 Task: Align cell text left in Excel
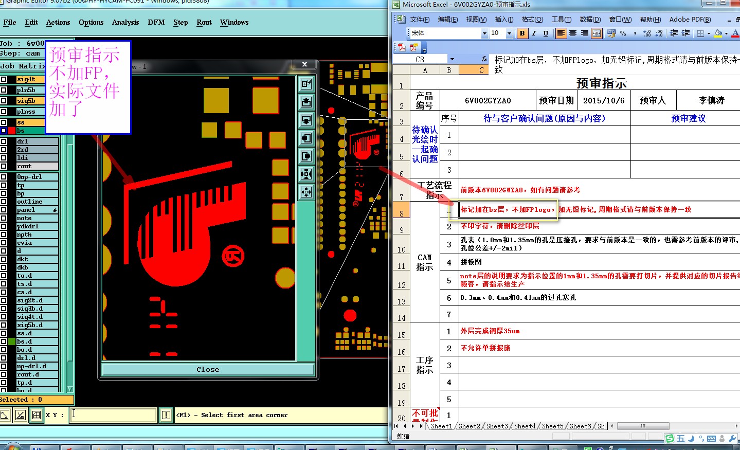561,33
